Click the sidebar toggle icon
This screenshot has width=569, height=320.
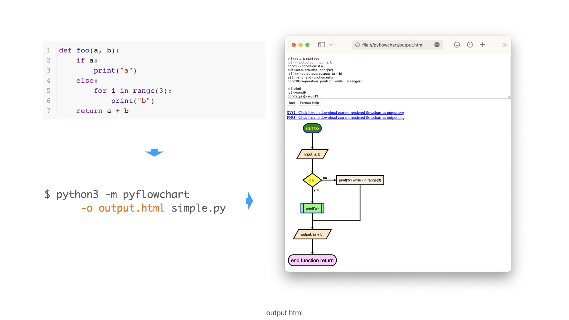pyautogui.click(x=322, y=45)
